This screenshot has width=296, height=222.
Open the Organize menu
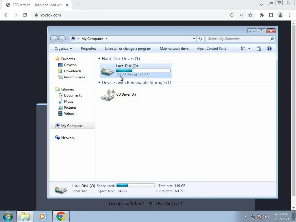[x=63, y=49]
